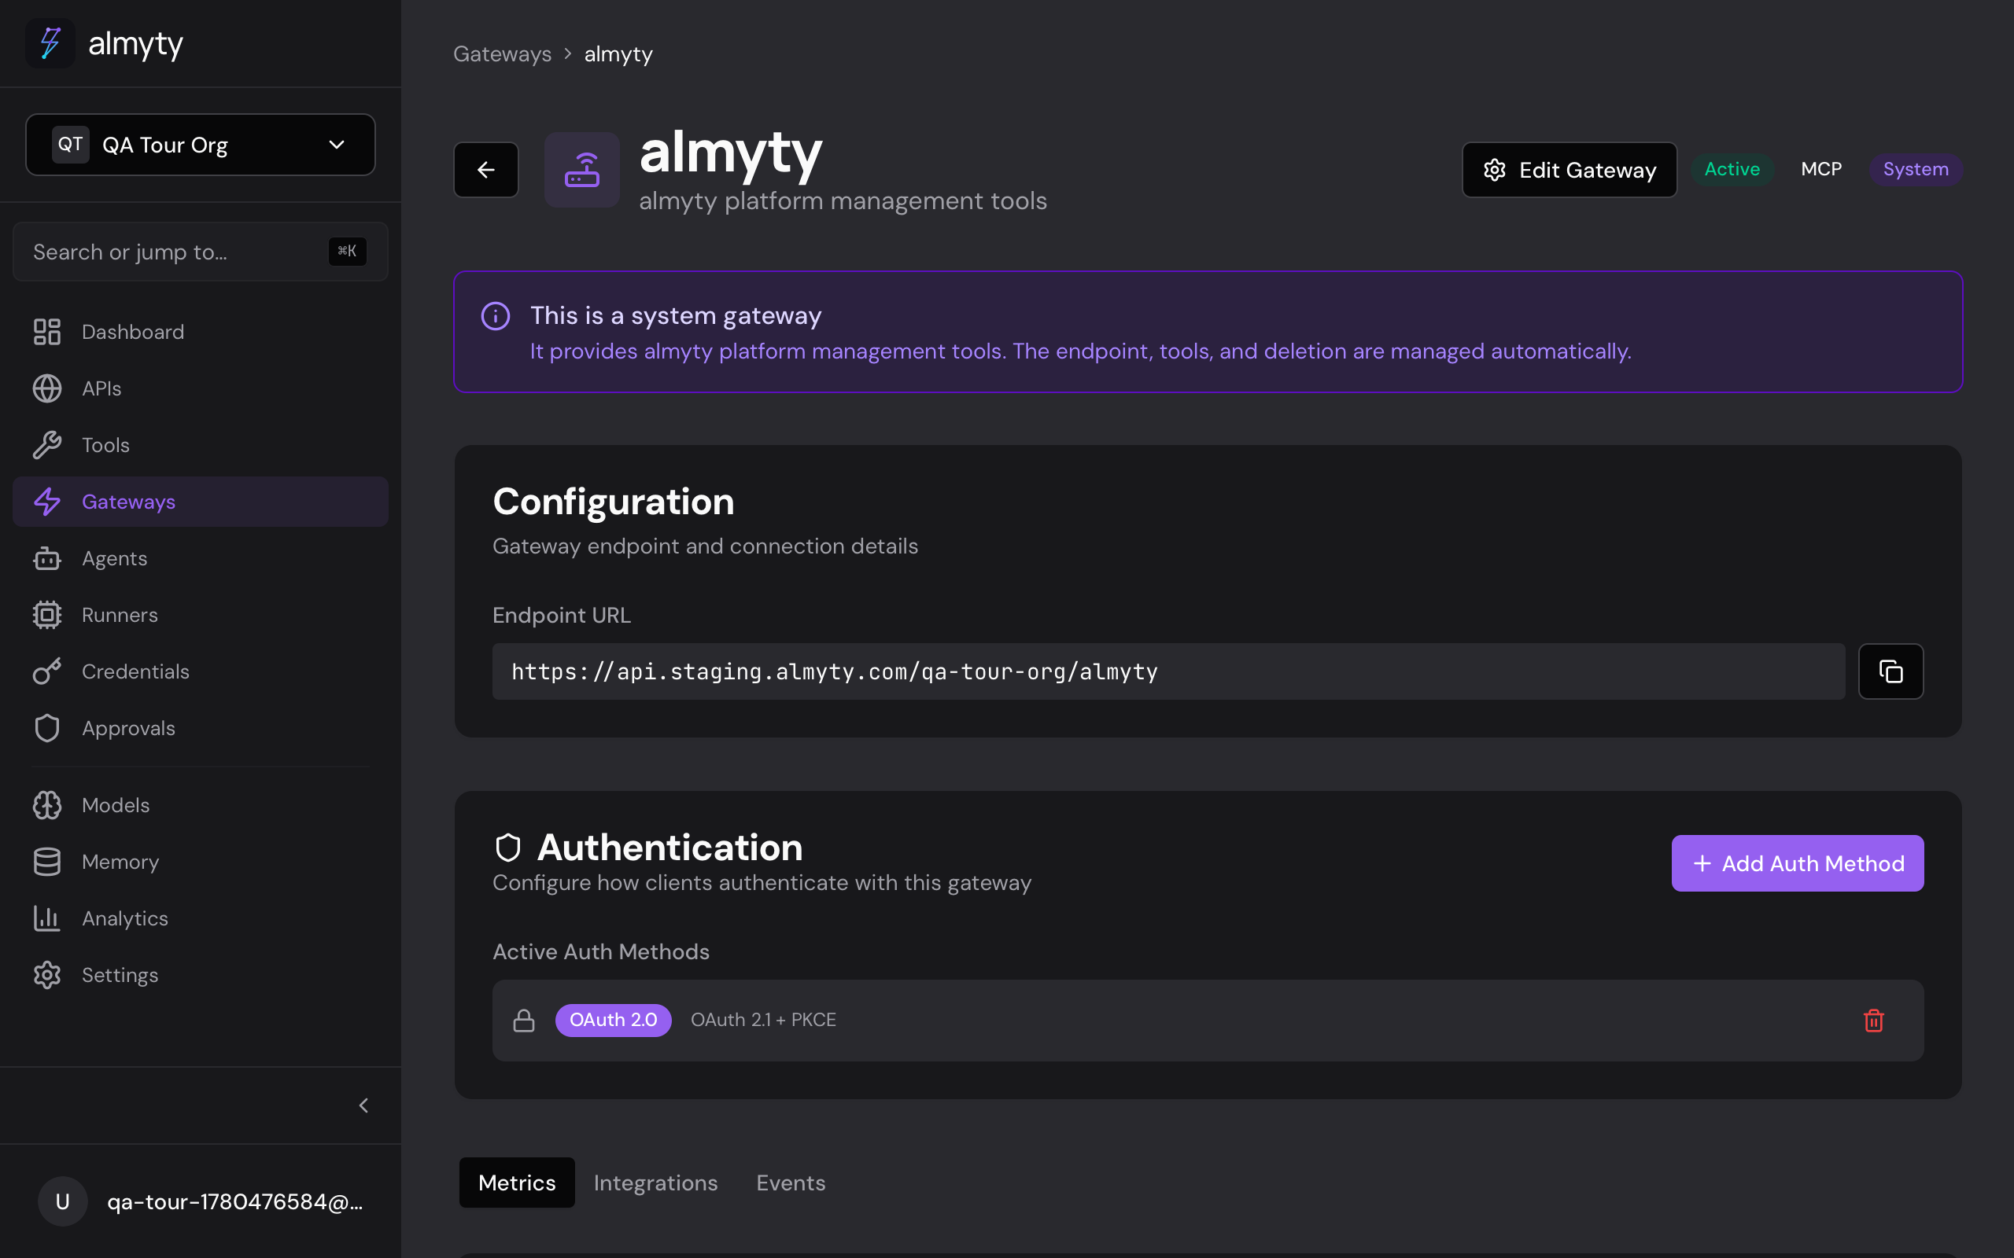
Task: Click the Approvals shield icon in sidebar
Action: tap(47, 728)
